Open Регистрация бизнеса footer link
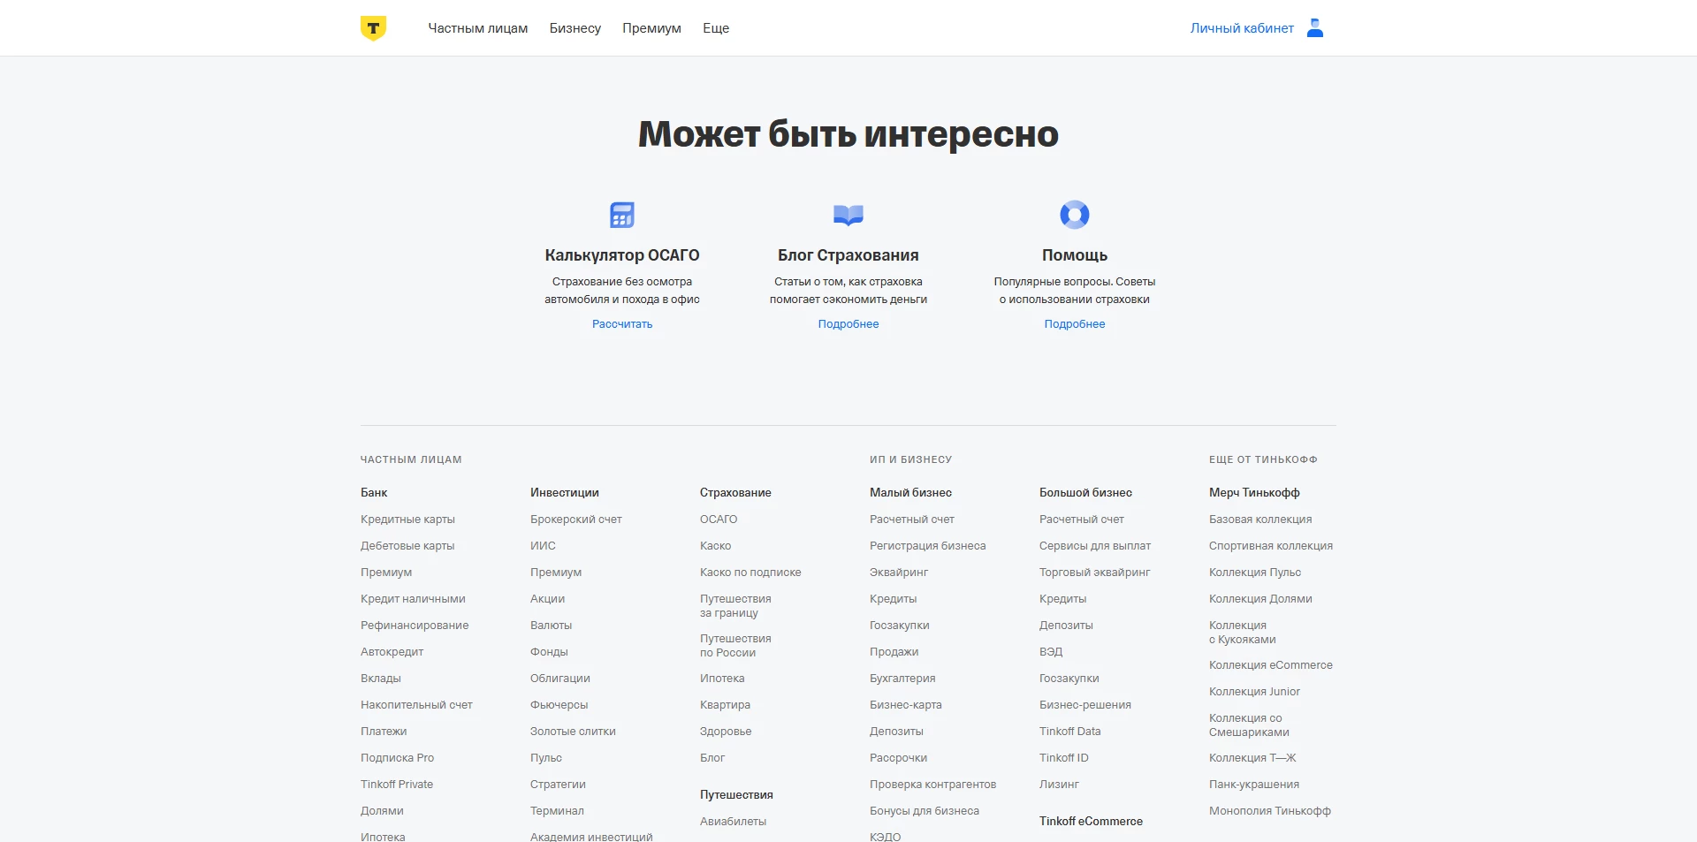 pos(927,546)
